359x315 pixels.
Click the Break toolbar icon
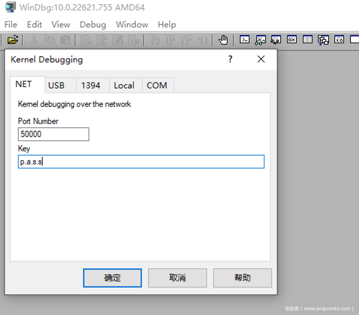click(134, 40)
